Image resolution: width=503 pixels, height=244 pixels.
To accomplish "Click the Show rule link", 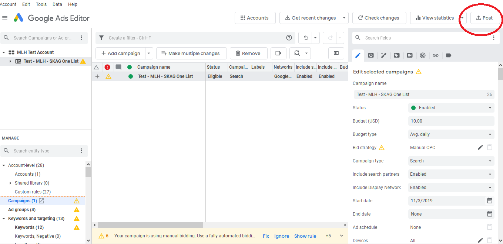I will pos(305,236).
